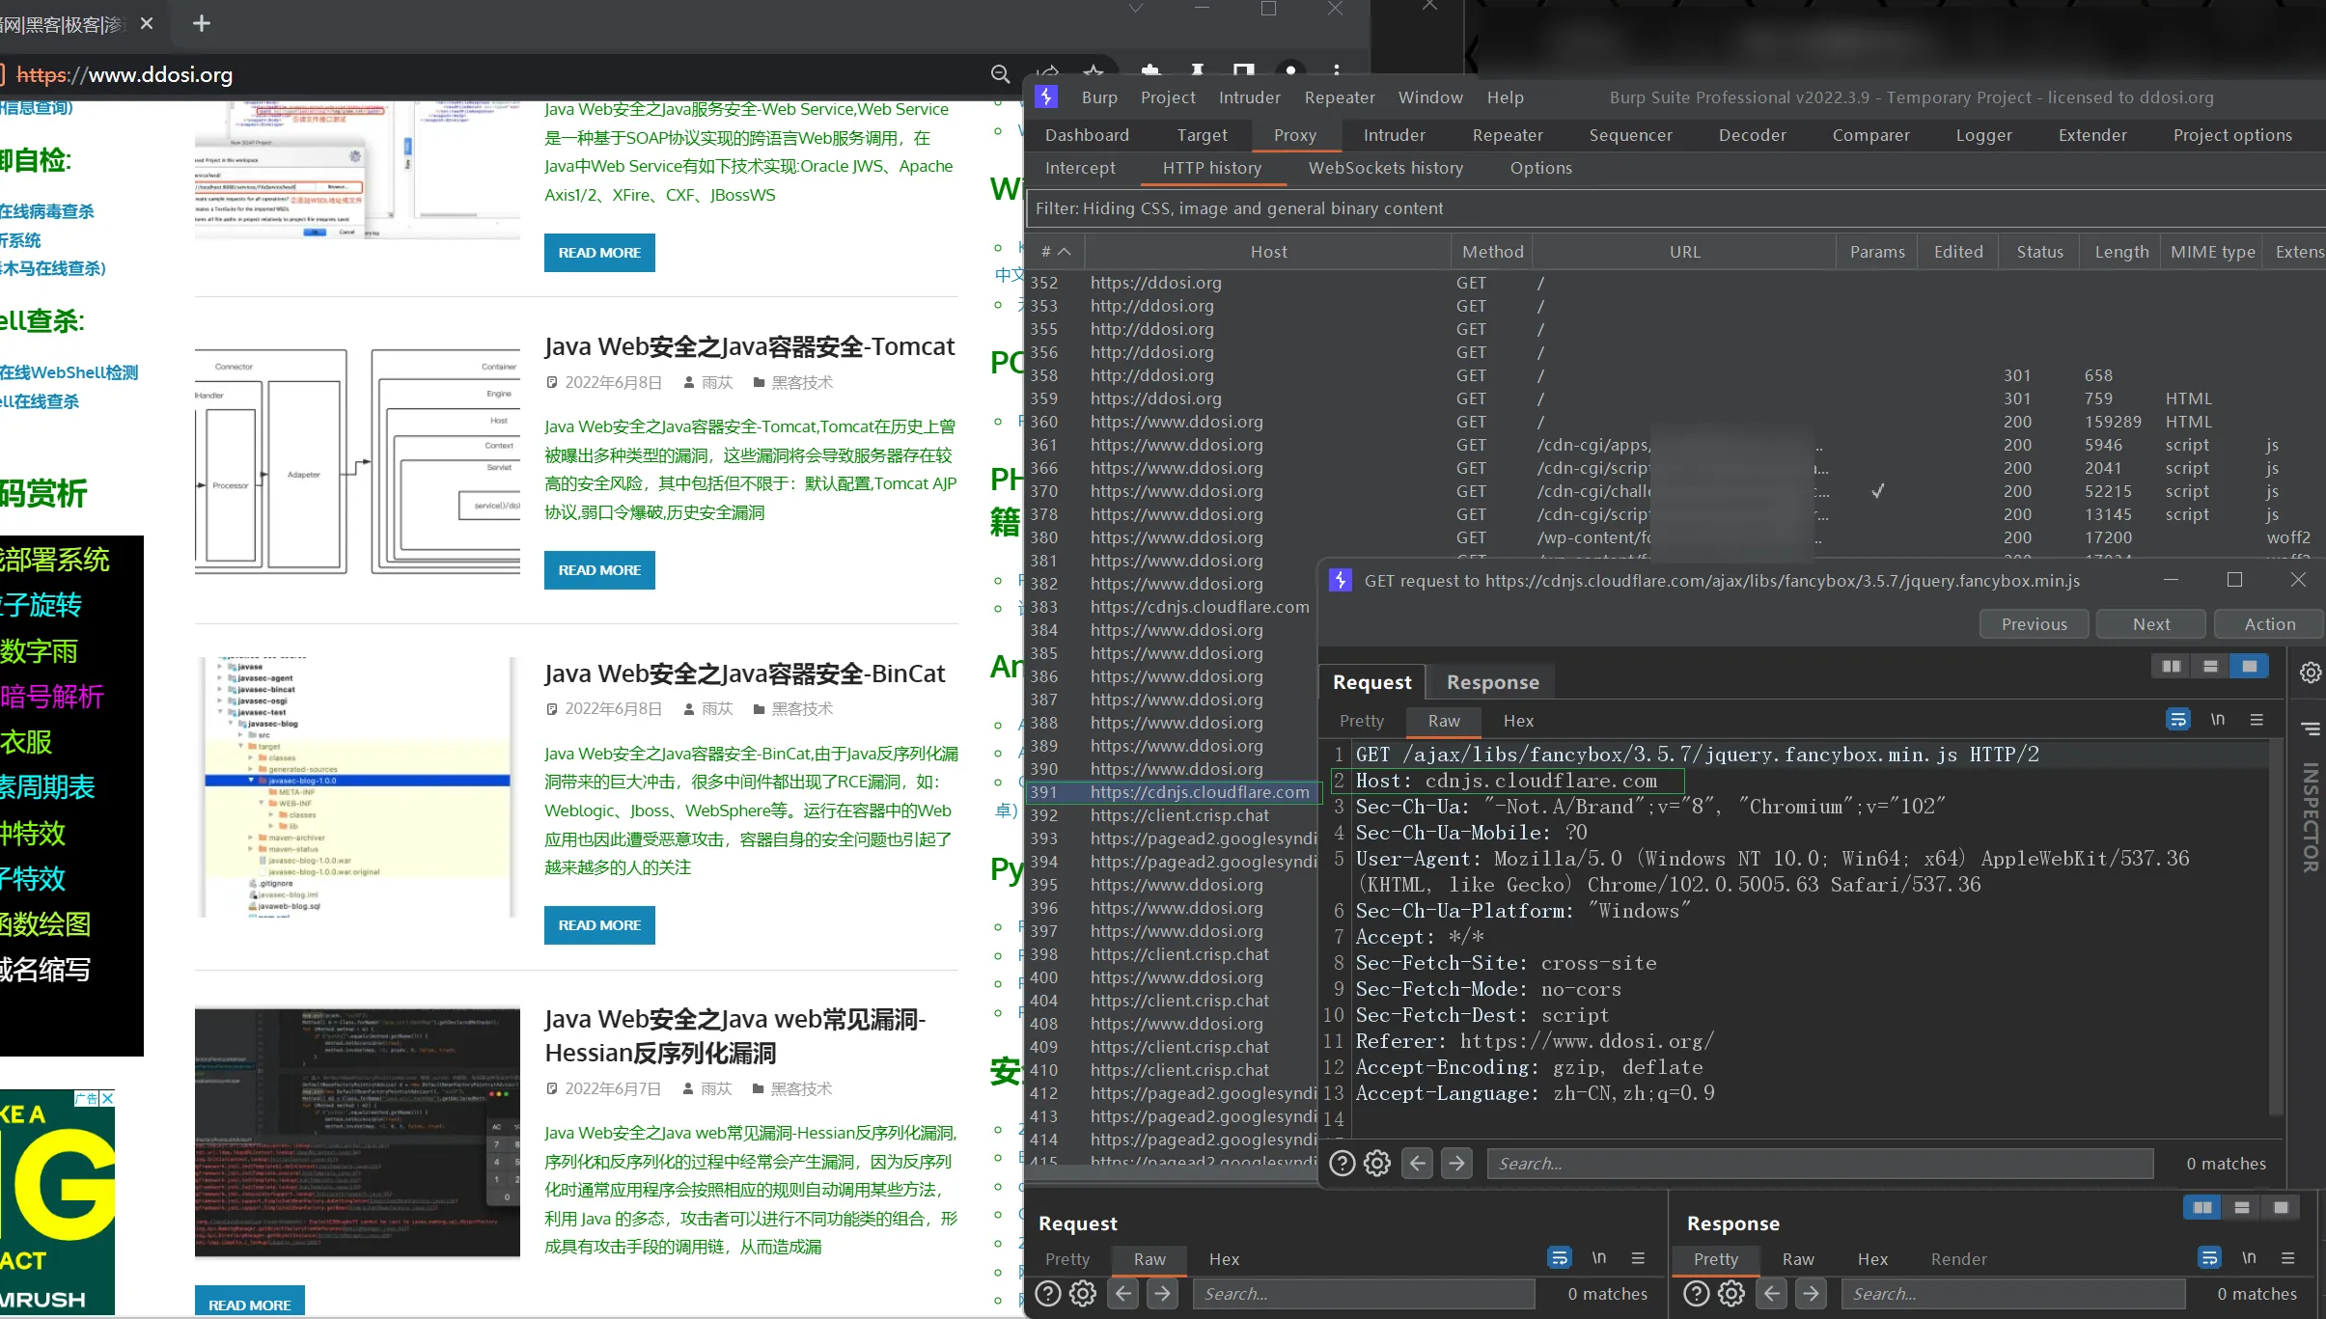This screenshot has width=2326, height=1319.
Task: Select top-bottom layout icon in popup
Action: pos(2210,667)
